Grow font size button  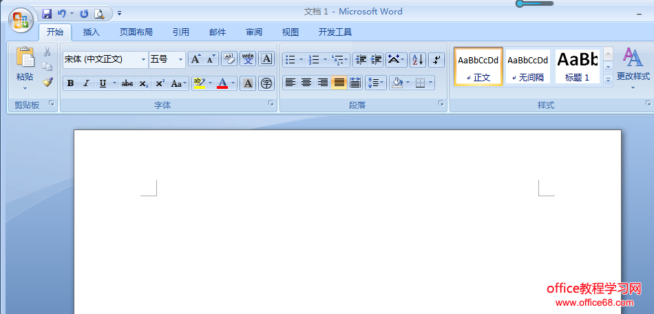click(196, 60)
